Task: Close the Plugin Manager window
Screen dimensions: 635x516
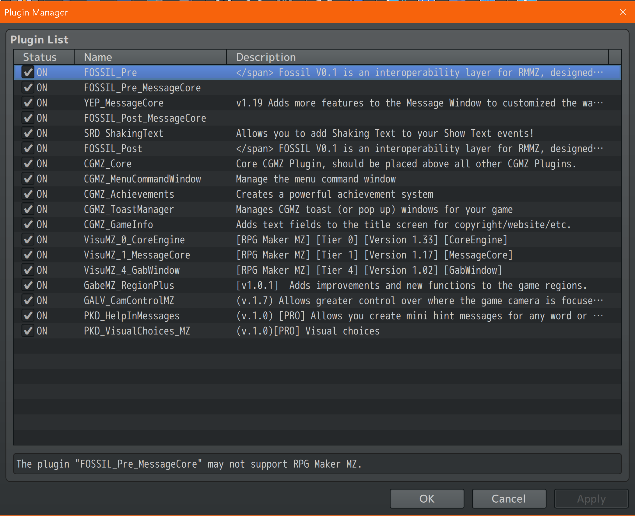Action: tap(623, 12)
